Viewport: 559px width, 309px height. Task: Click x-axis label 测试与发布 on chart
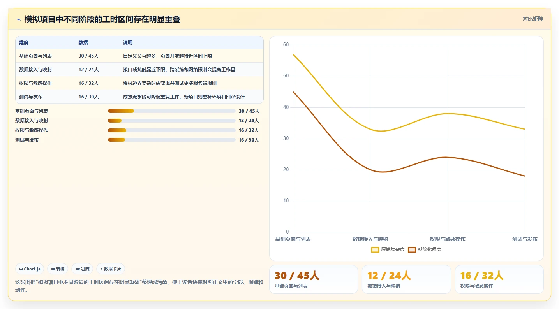pyautogui.click(x=525, y=239)
